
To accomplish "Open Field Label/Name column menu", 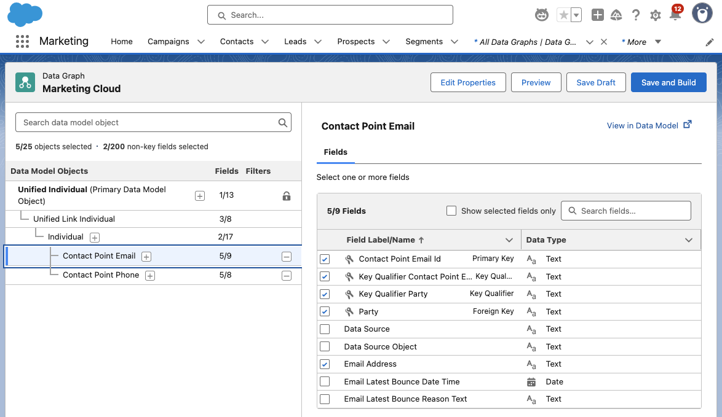I will 509,240.
